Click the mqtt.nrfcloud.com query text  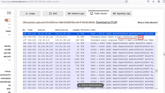(127, 37)
